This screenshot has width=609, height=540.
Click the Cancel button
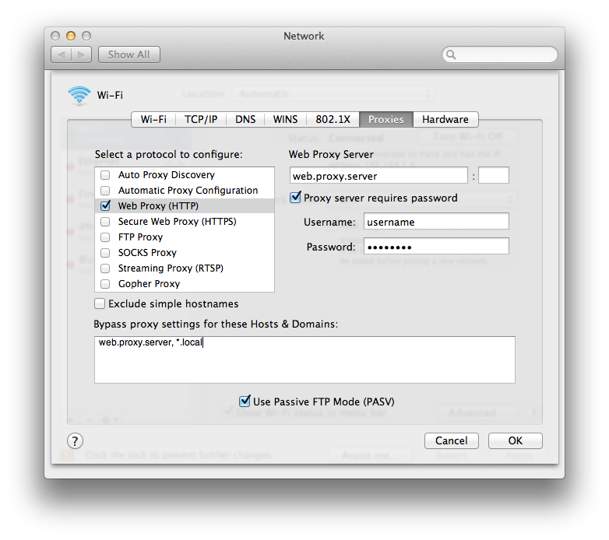[x=452, y=440]
